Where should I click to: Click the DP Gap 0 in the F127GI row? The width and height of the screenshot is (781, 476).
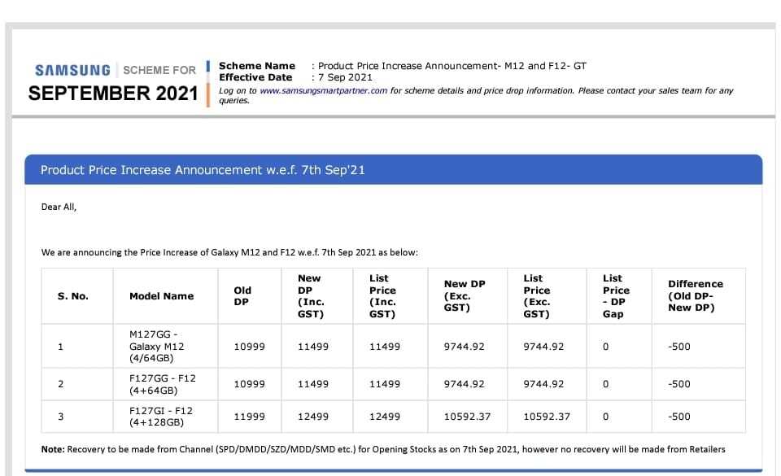605,417
